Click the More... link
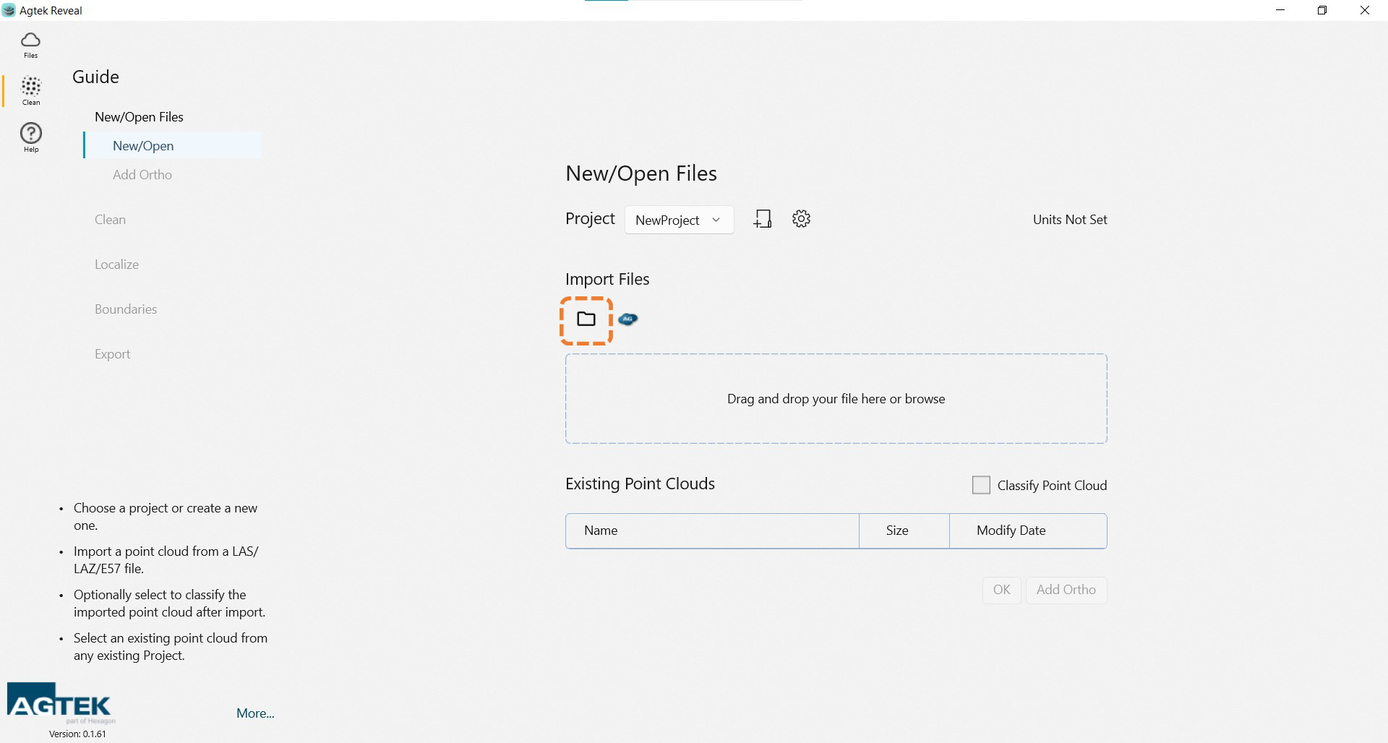1388x743 pixels. pyautogui.click(x=255, y=713)
